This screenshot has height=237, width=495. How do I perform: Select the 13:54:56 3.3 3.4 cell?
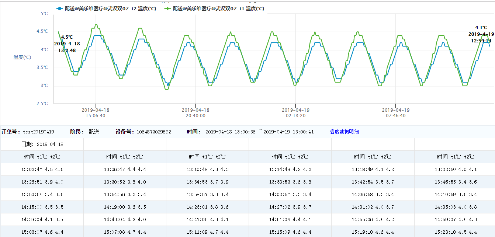tap(125, 195)
